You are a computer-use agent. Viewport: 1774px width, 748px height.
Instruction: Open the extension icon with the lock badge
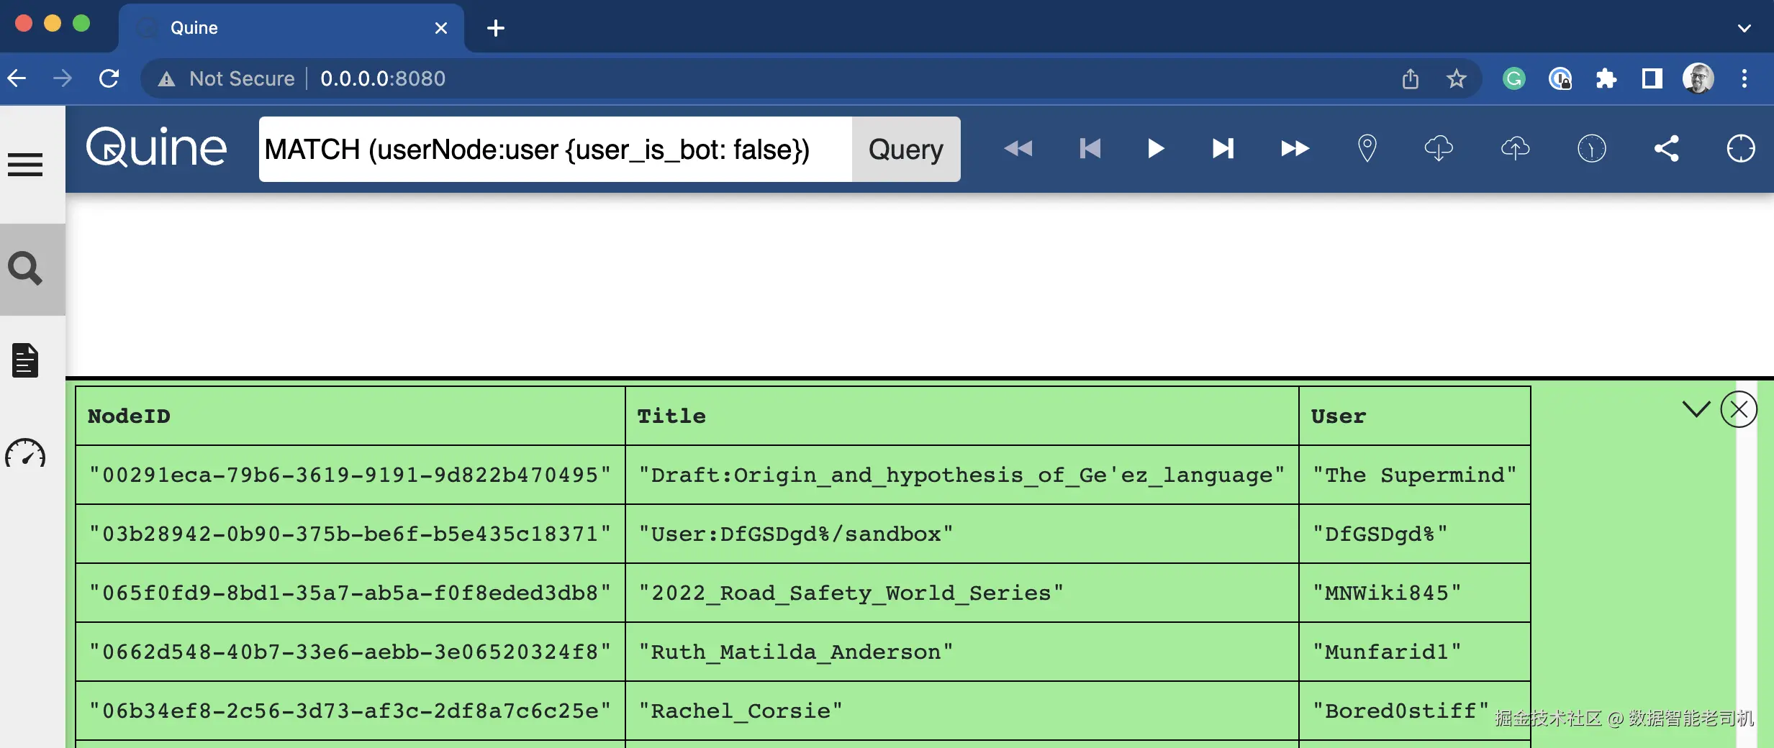pyautogui.click(x=1560, y=78)
